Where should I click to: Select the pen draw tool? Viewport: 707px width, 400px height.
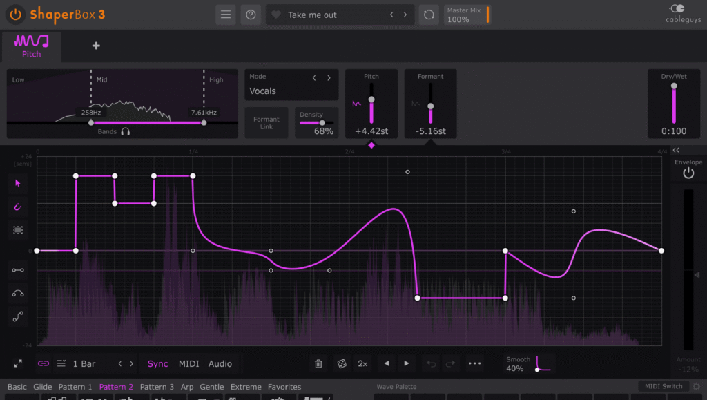tap(18, 207)
